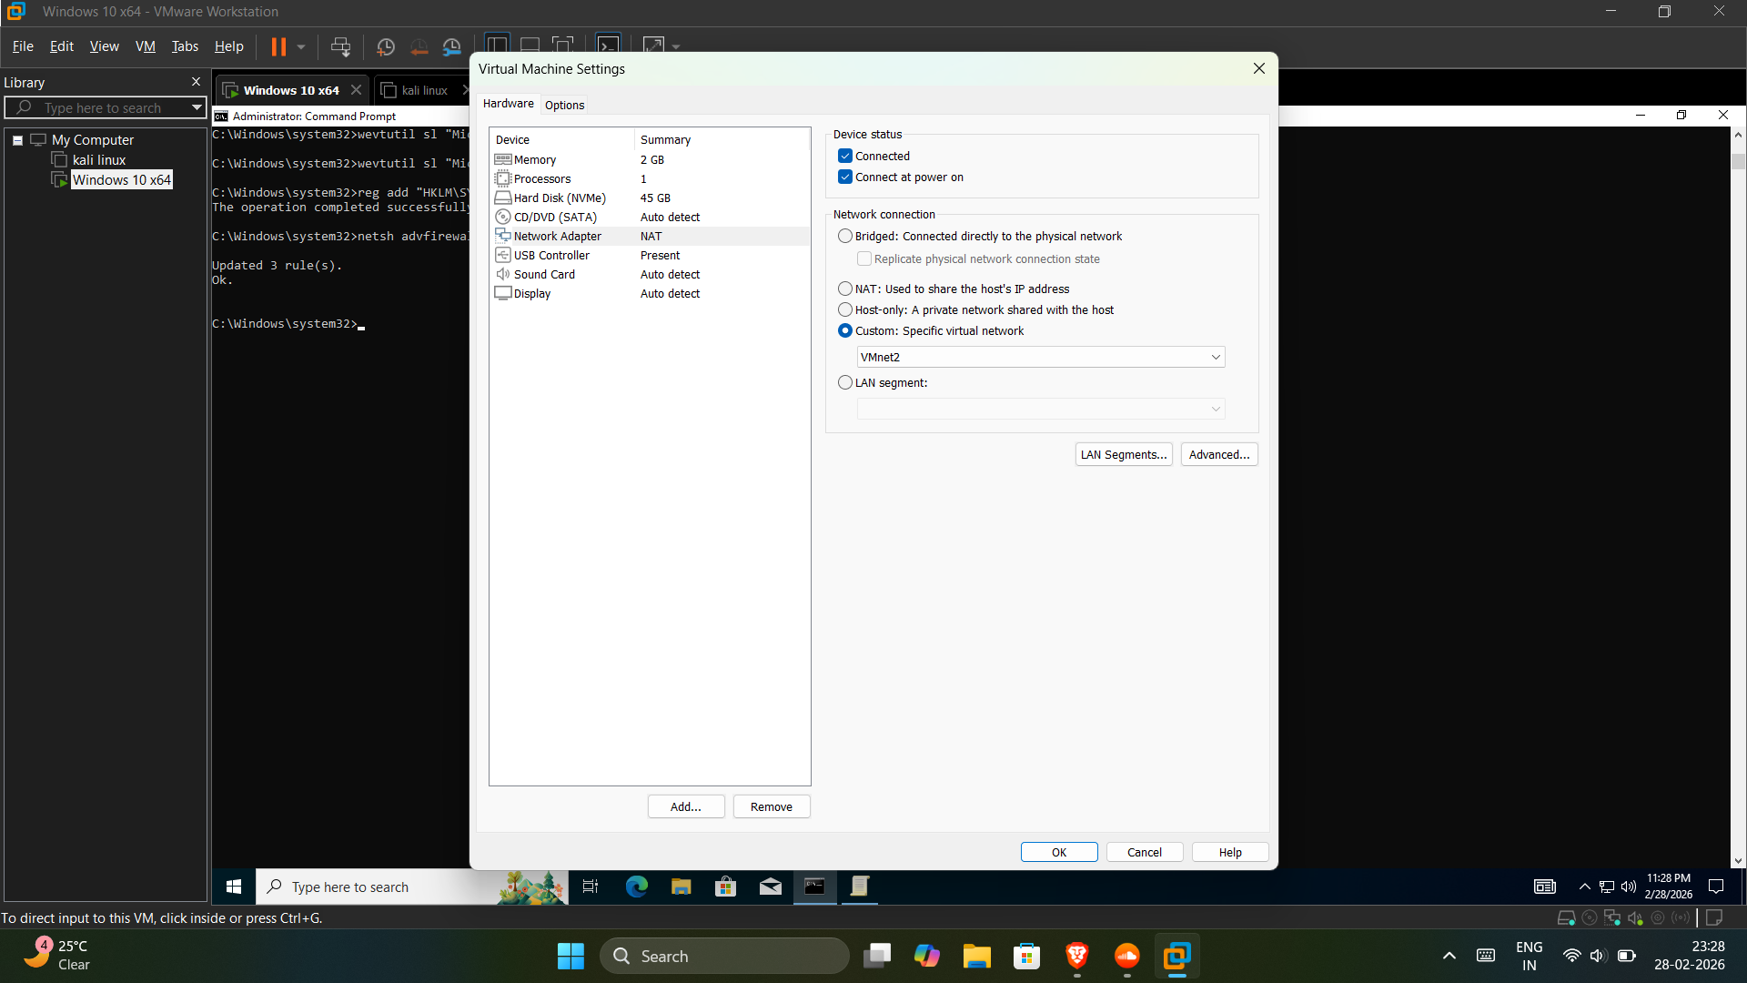The height and width of the screenshot is (983, 1747).
Task: Select the Display device
Action: (x=650, y=293)
